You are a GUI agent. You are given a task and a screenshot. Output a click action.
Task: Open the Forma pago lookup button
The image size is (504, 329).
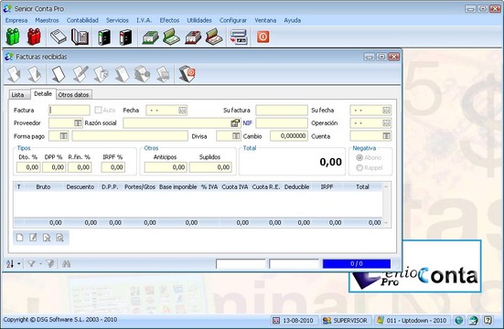coord(64,136)
